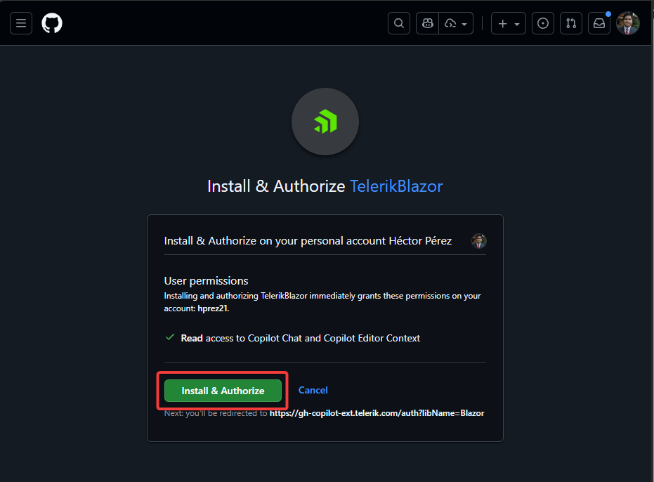
Task: Click the bold hprez21 account name
Action: coord(212,308)
